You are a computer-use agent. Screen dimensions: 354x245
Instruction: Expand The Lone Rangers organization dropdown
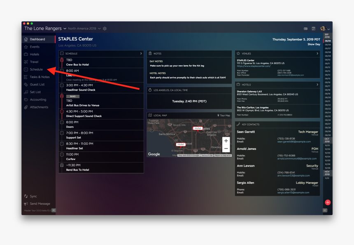(65, 29)
